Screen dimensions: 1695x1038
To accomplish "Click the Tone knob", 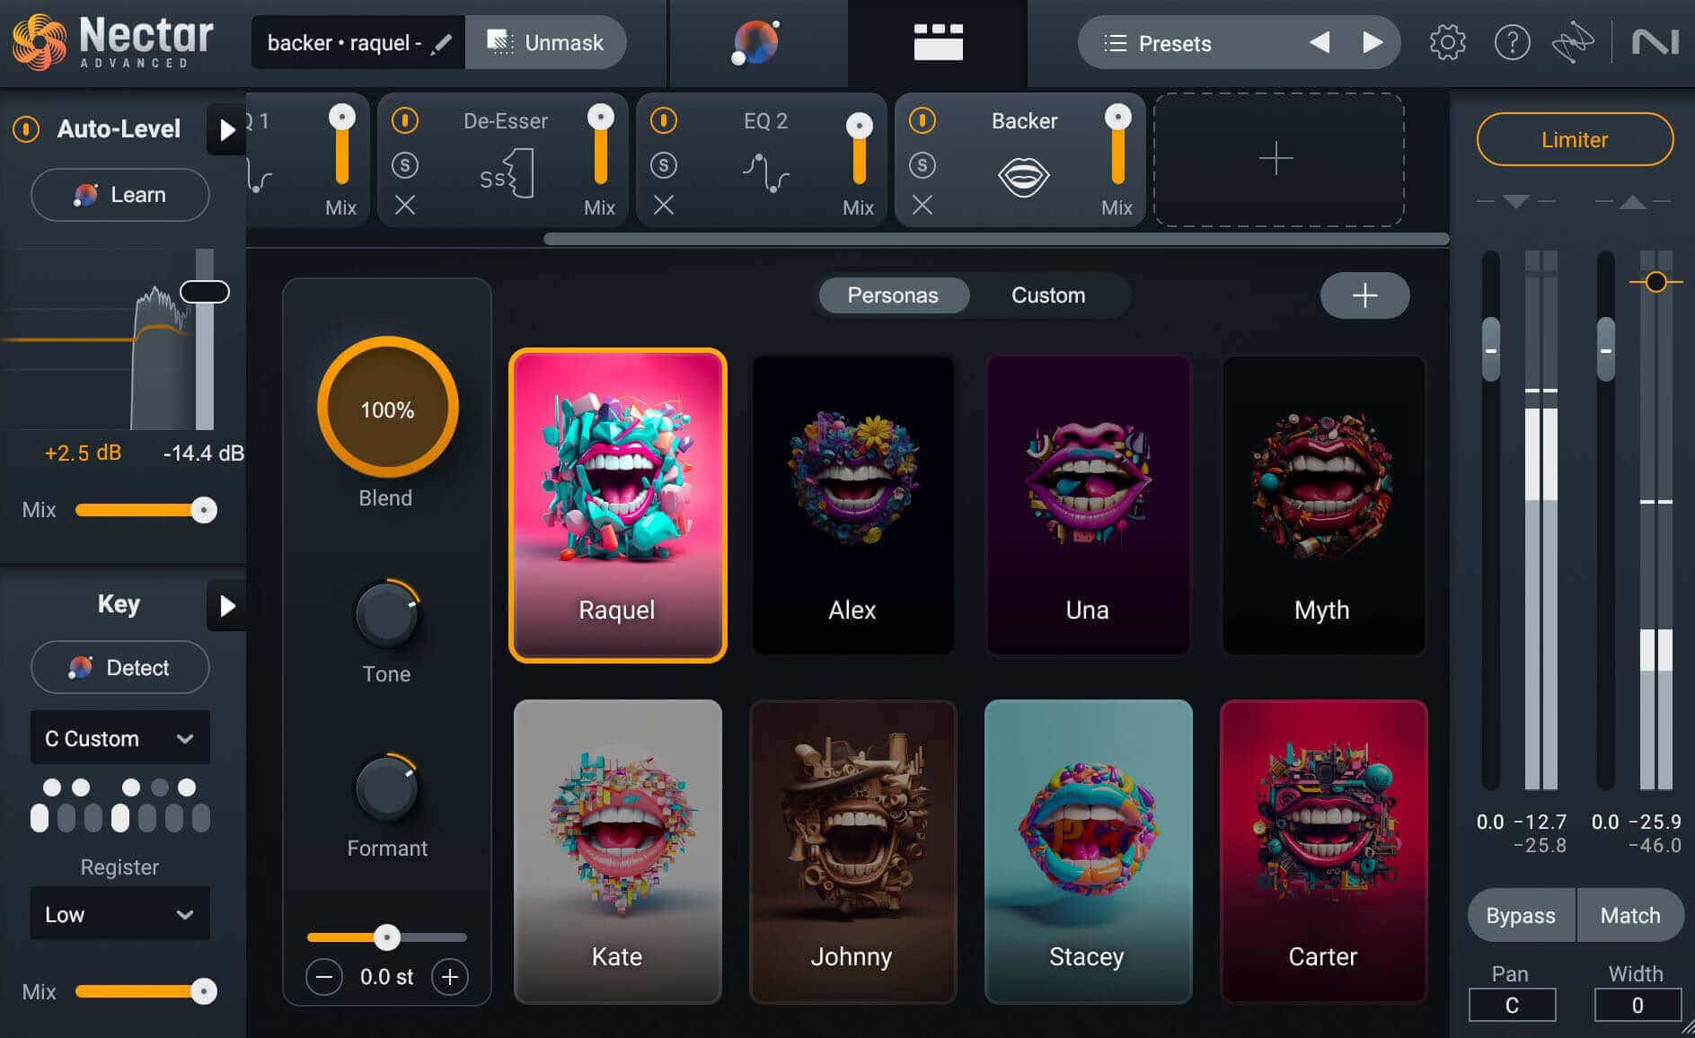I will point(387,614).
